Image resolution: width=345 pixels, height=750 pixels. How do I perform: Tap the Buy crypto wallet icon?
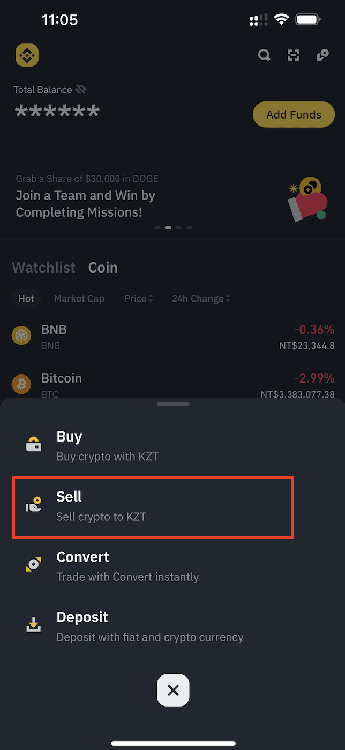click(x=34, y=444)
